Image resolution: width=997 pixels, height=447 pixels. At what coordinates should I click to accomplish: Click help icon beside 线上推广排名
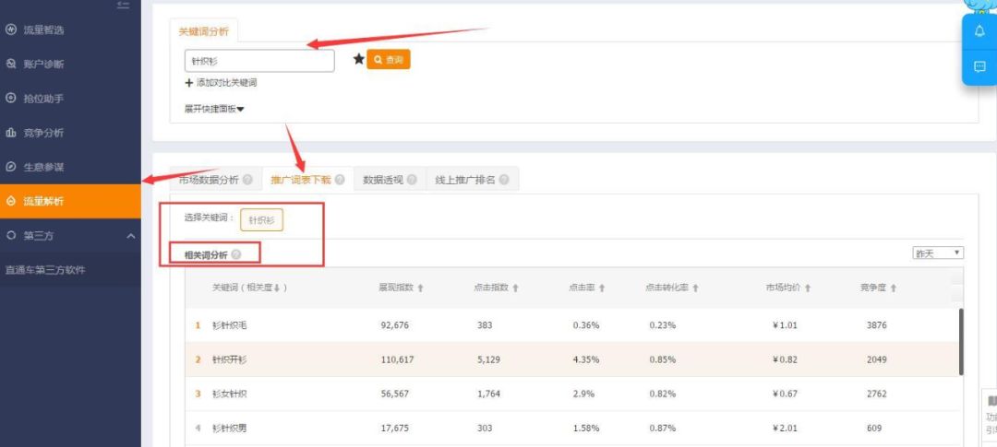tap(504, 180)
